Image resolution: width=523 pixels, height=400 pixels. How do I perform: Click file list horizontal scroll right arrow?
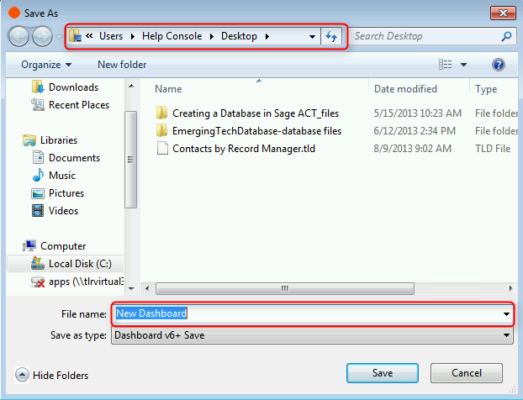click(510, 289)
